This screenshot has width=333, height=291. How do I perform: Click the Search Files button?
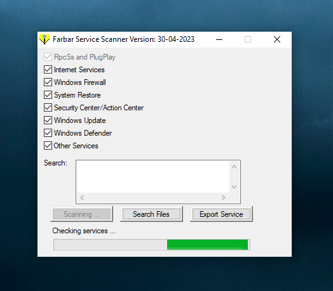tap(151, 214)
